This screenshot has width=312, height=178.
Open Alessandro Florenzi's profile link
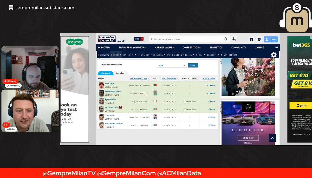[x=114, y=124]
